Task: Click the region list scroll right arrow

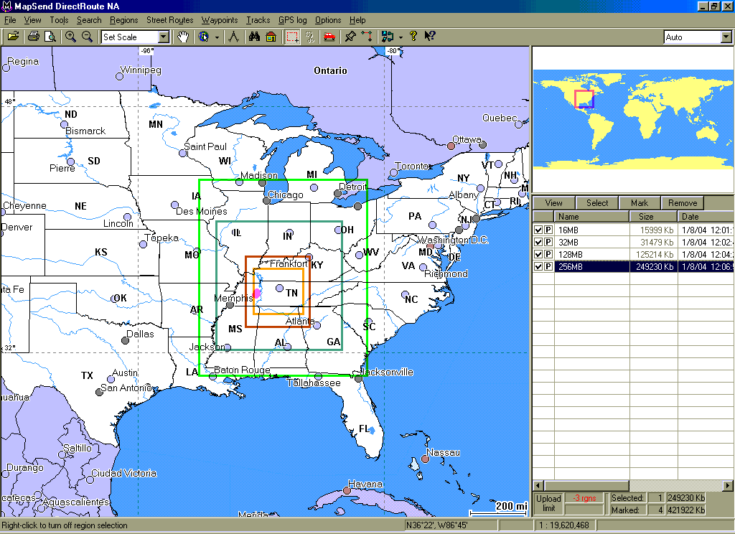Action: pyautogui.click(x=728, y=485)
